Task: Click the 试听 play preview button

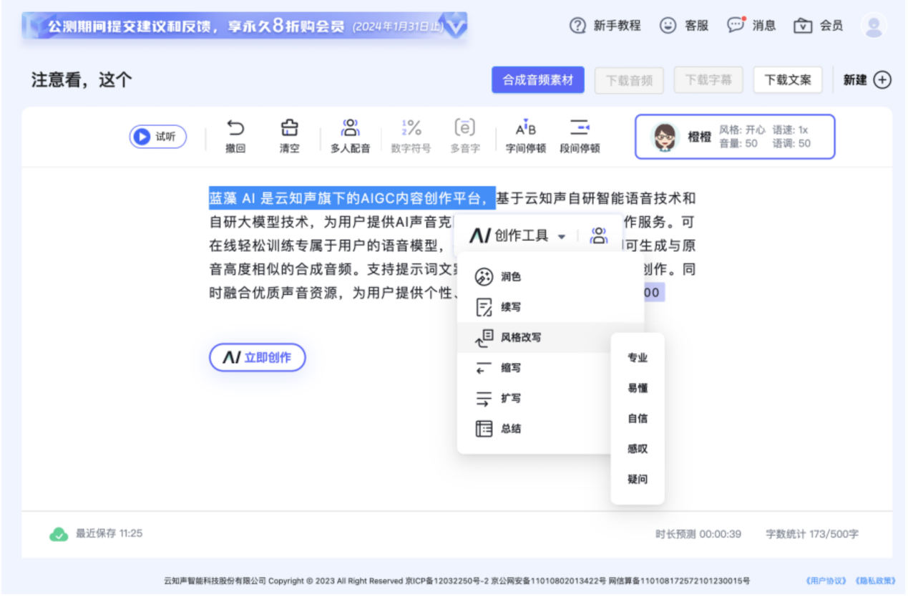Action: click(157, 137)
